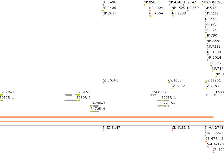Select the 15602R-2 transcript glyph
Screen dimensions: 224x154
click(x=154, y=95)
